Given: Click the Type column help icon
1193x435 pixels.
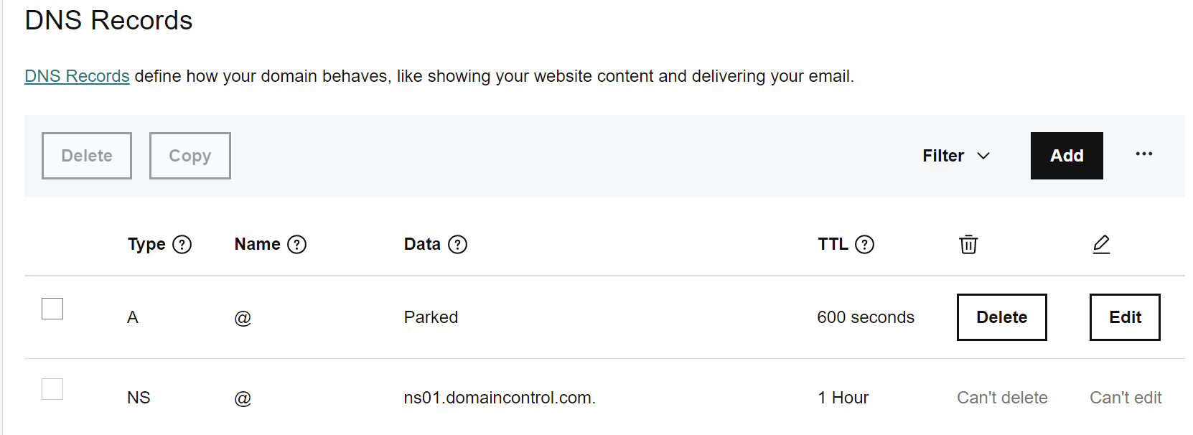Looking at the screenshot, I should [x=182, y=245].
